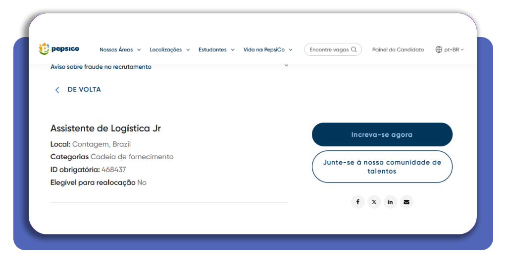Click the Encontre vagas search field
This screenshot has width=507, height=265.
pos(333,49)
